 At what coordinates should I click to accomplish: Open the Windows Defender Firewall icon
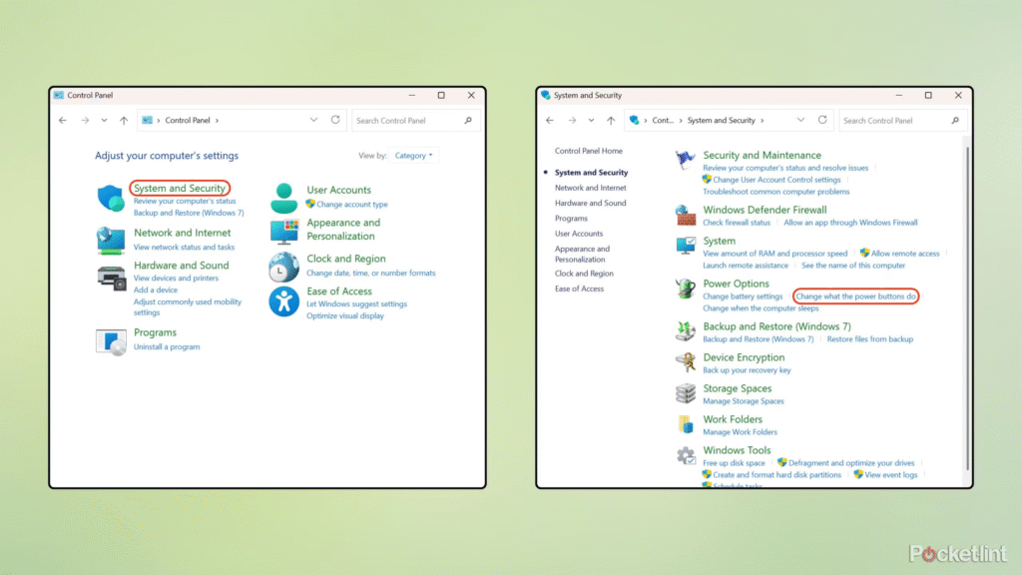click(x=686, y=216)
